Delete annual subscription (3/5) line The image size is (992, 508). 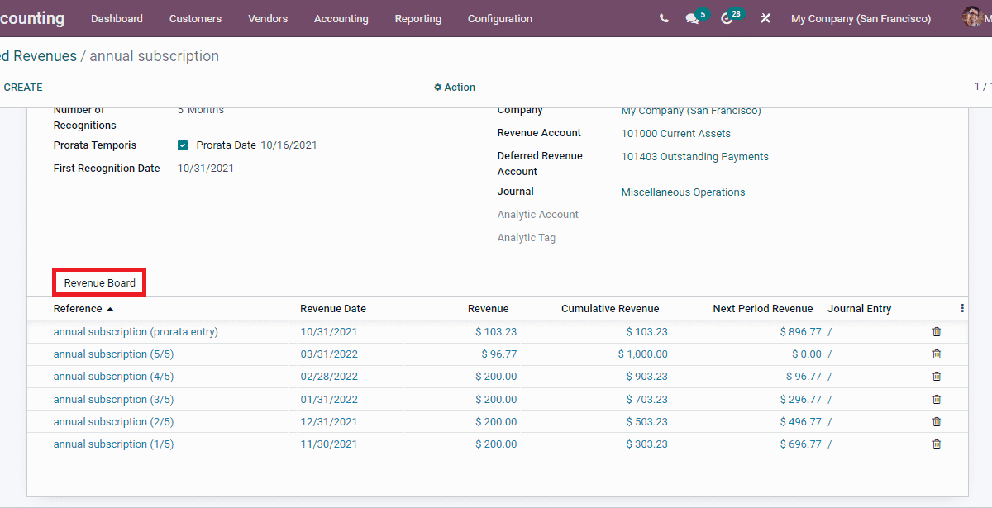click(937, 399)
